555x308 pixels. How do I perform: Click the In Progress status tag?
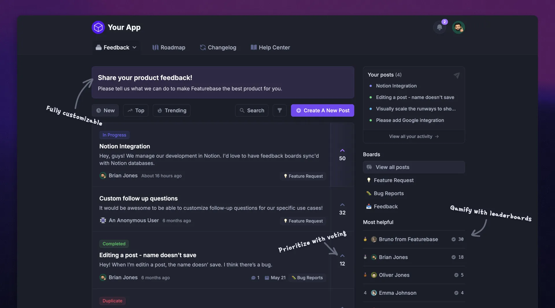point(114,135)
